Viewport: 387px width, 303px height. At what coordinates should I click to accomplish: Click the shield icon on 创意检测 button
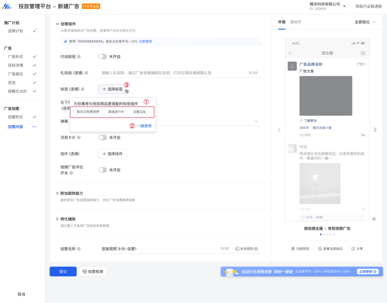click(x=85, y=272)
